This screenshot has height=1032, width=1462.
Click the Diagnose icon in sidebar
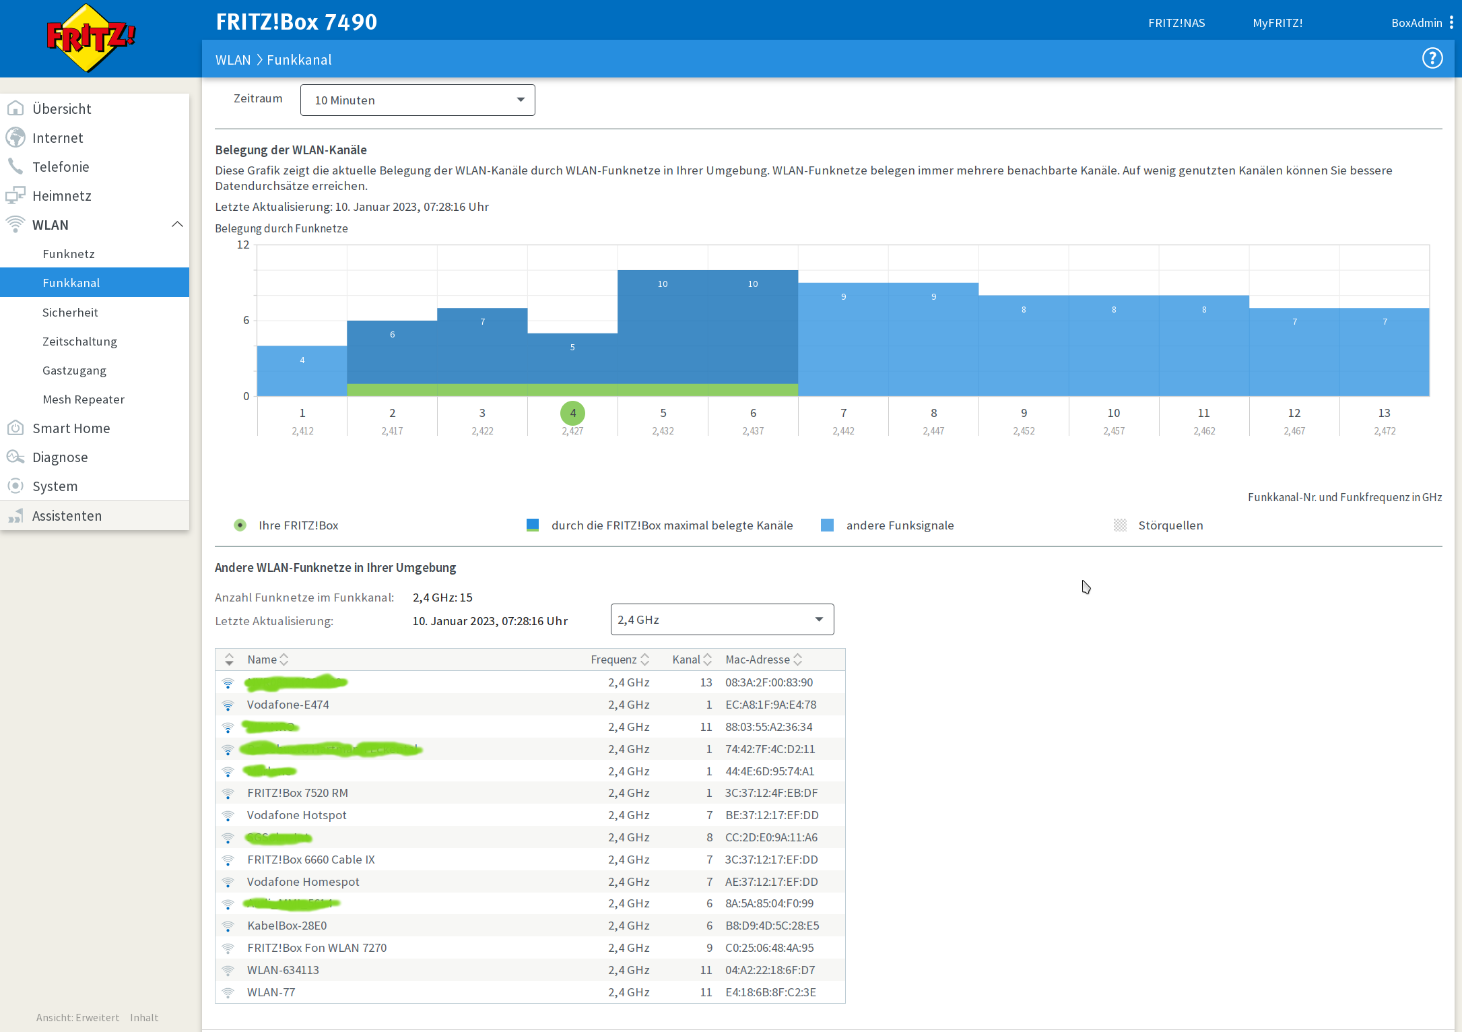15,457
